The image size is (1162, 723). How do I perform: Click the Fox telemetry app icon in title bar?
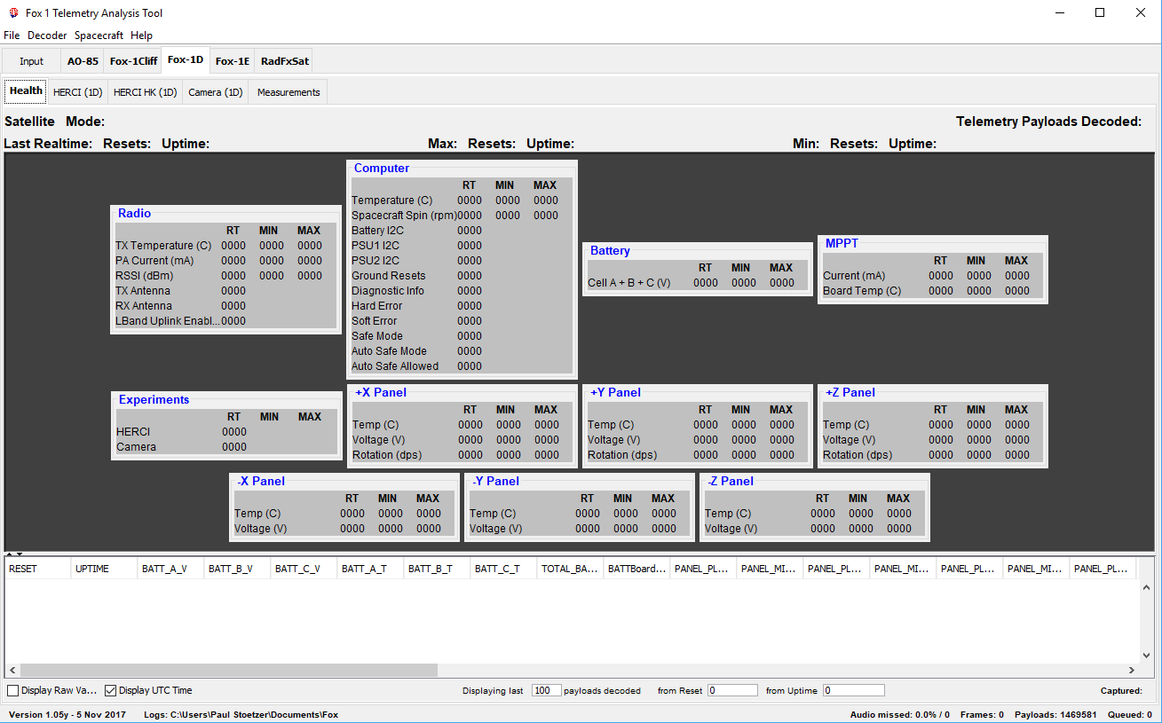(13, 13)
